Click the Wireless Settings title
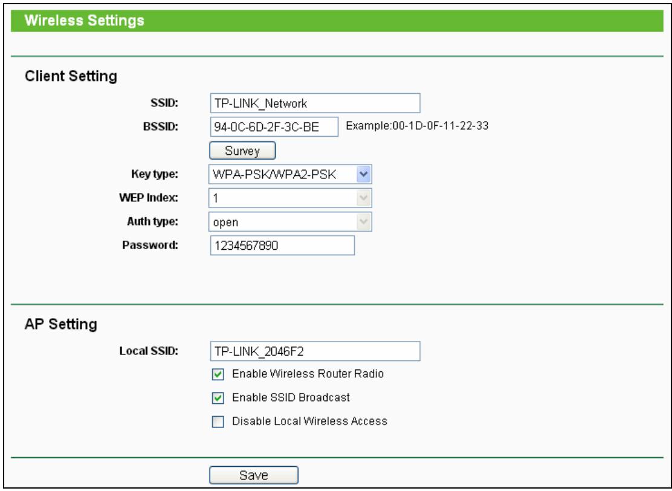The width and height of the screenshot is (672, 491). (85, 21)
